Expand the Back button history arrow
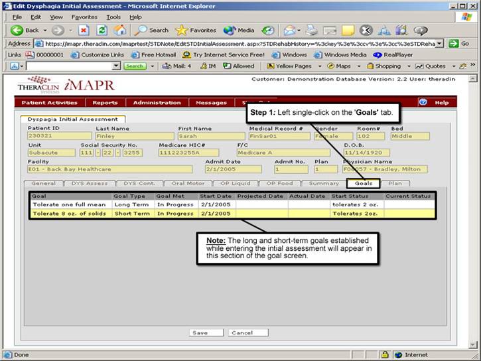The width and height of the screenshot is (481, 361). coord(44,31)
